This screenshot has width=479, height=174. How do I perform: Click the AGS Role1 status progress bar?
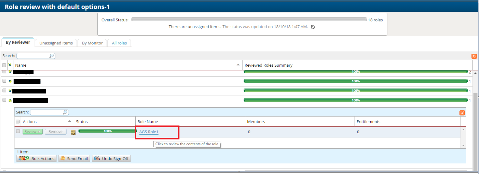[107, 131]
